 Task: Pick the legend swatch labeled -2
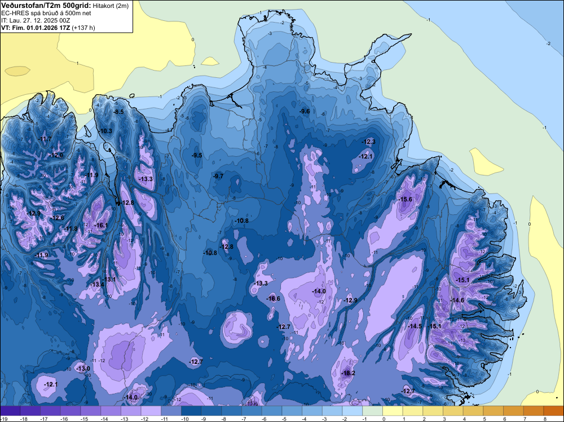click(352, 411)
